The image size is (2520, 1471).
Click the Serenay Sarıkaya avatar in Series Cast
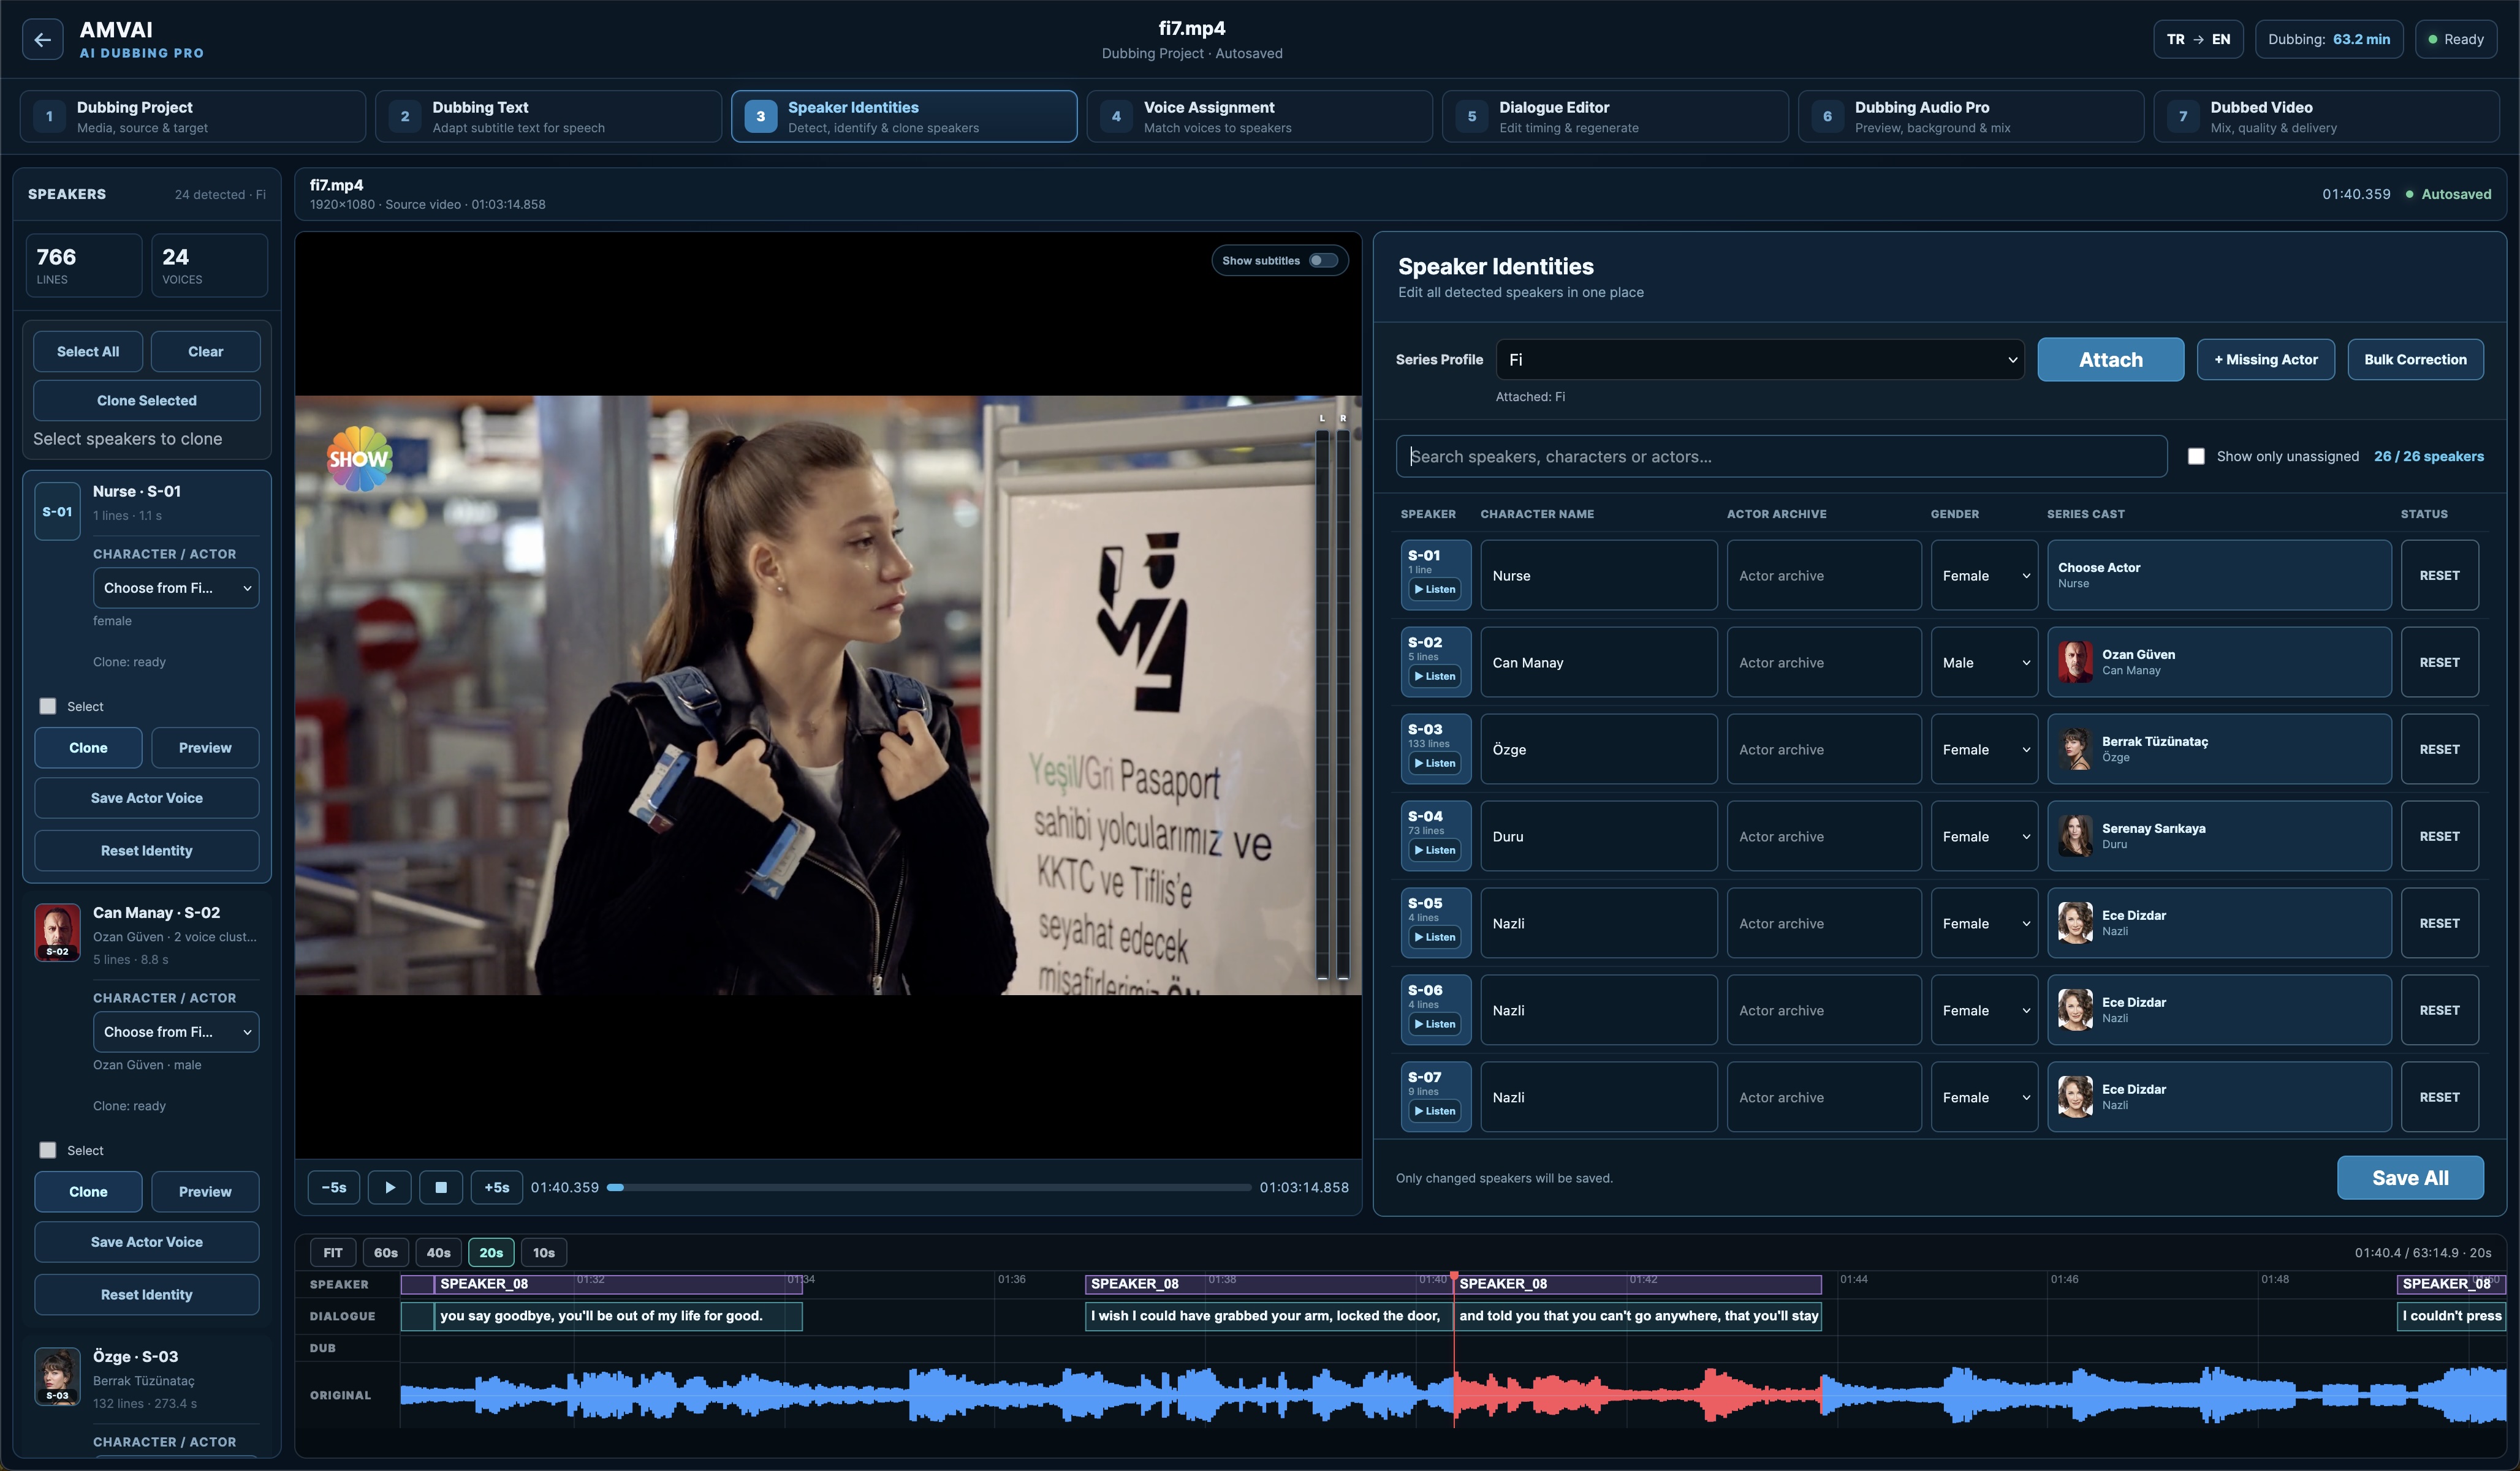[x=2075, y=837]
